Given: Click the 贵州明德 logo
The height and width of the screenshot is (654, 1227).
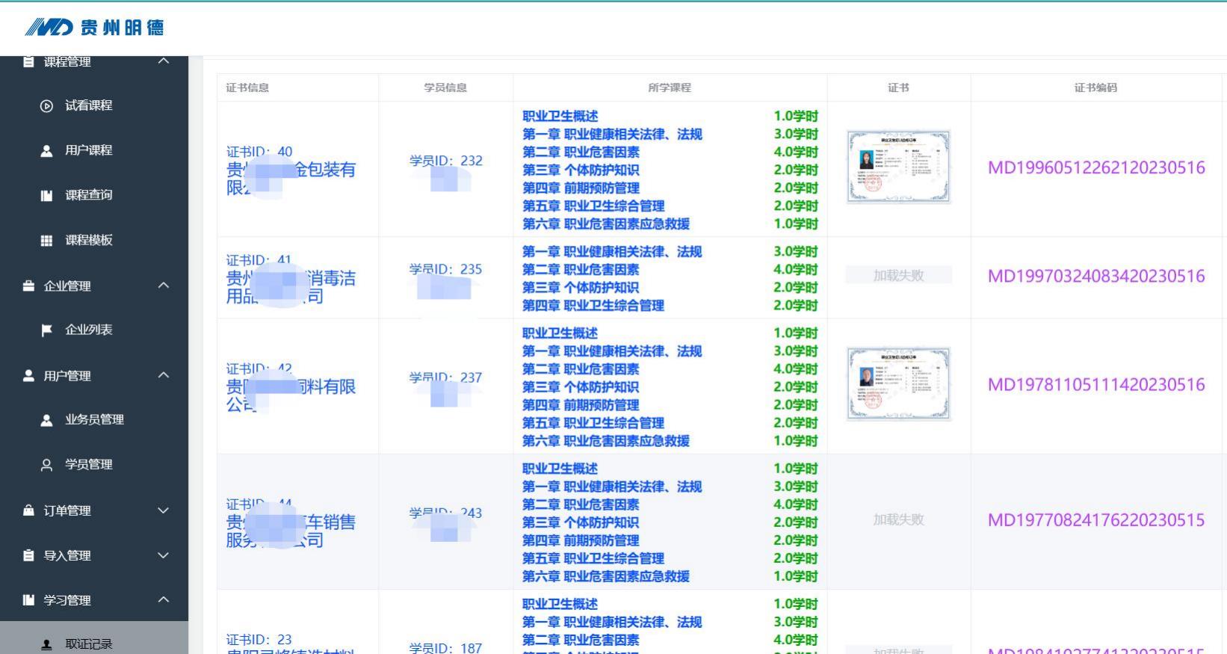Looking at the screenshot, I should click(94, 28).
